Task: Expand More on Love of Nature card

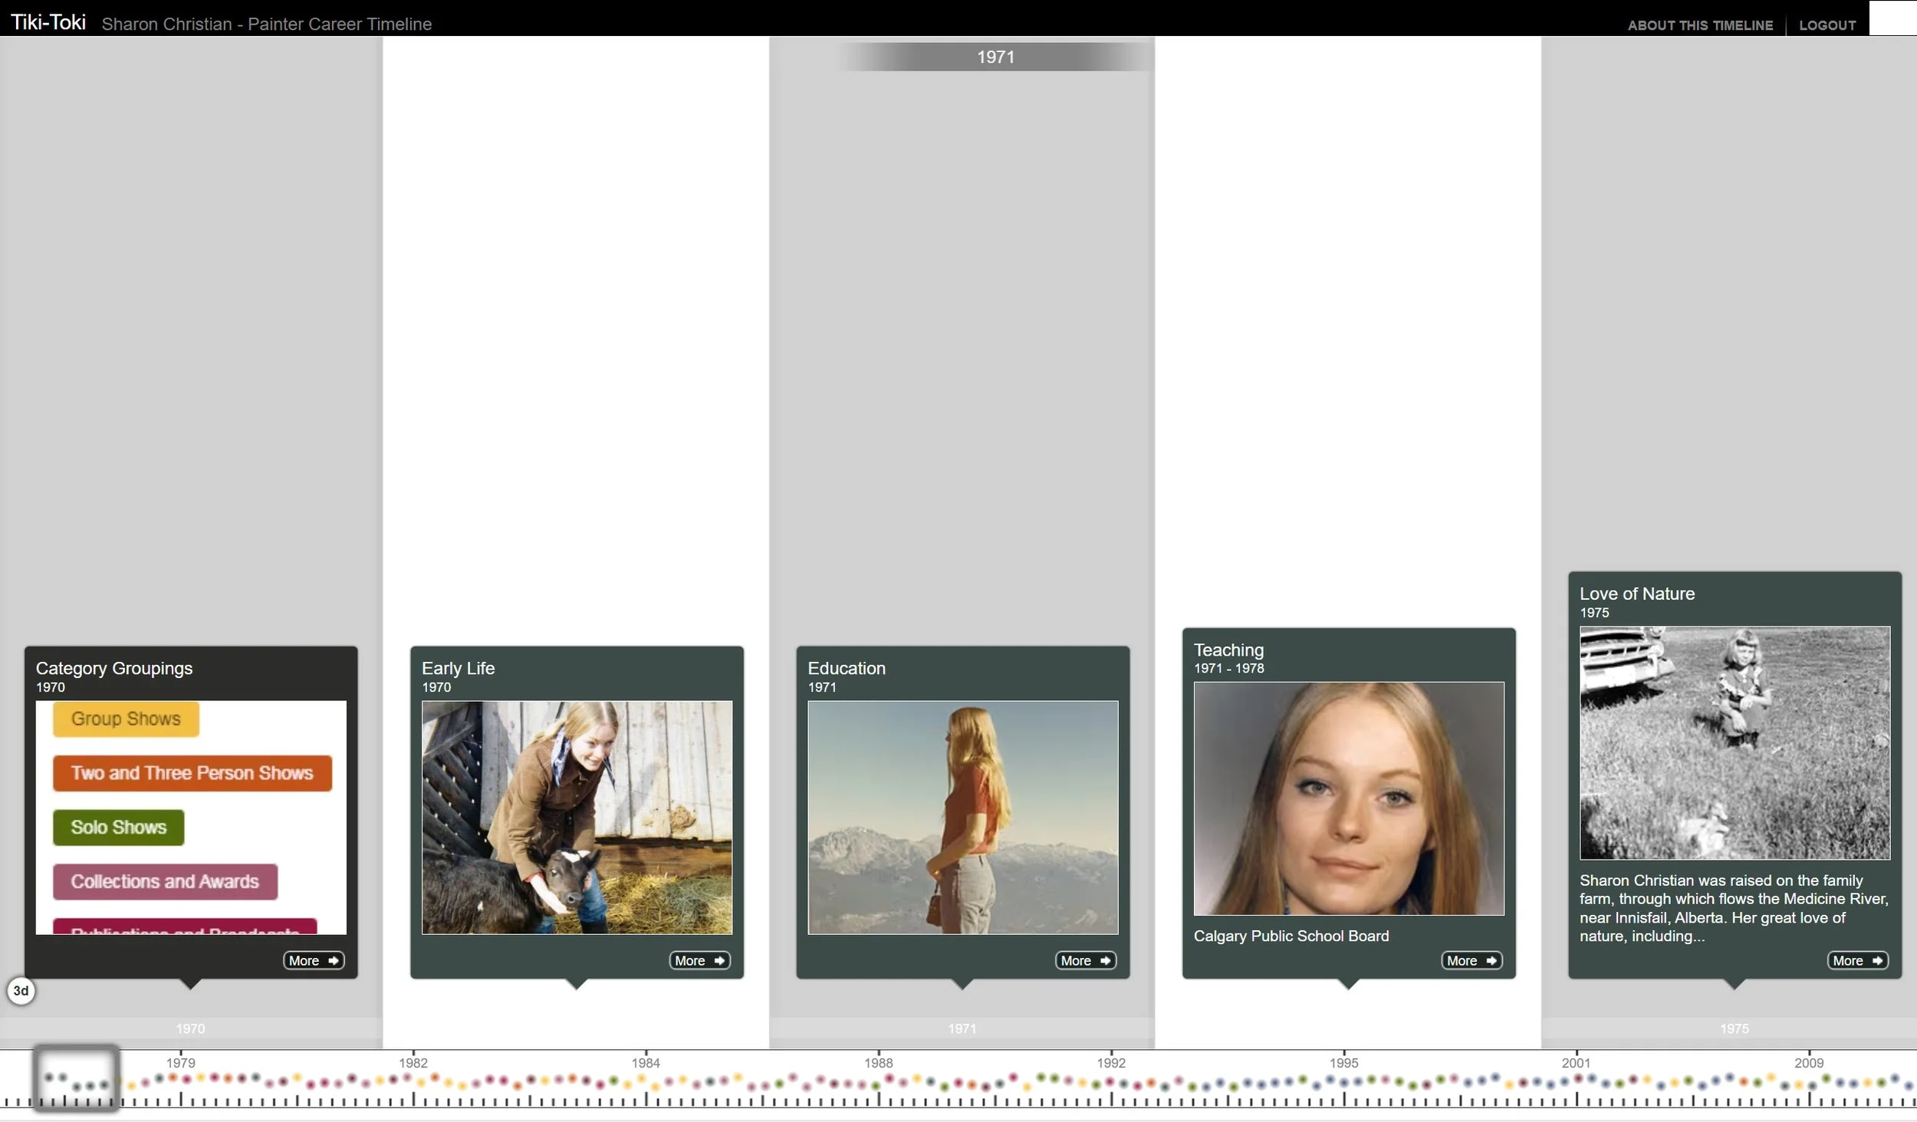Action: click(x=1856, y=960)
